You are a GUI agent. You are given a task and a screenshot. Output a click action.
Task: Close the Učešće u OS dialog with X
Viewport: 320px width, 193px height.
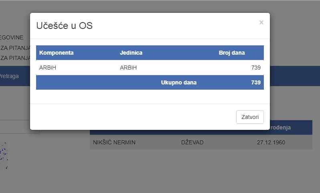point(261,22)
